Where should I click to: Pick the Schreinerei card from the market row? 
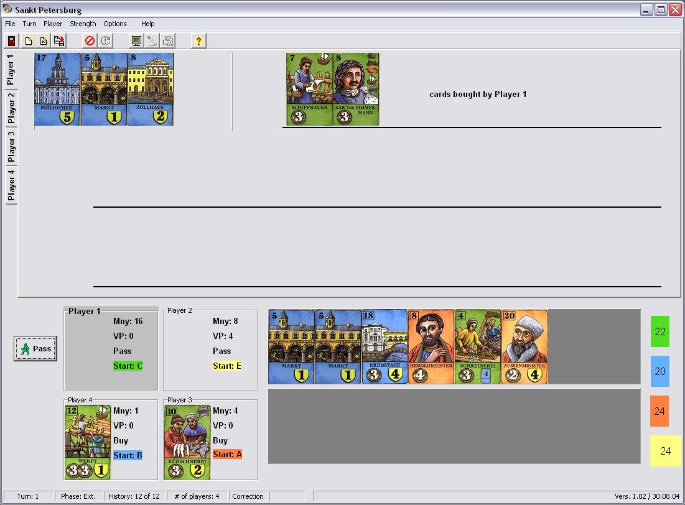click(478, 347)
